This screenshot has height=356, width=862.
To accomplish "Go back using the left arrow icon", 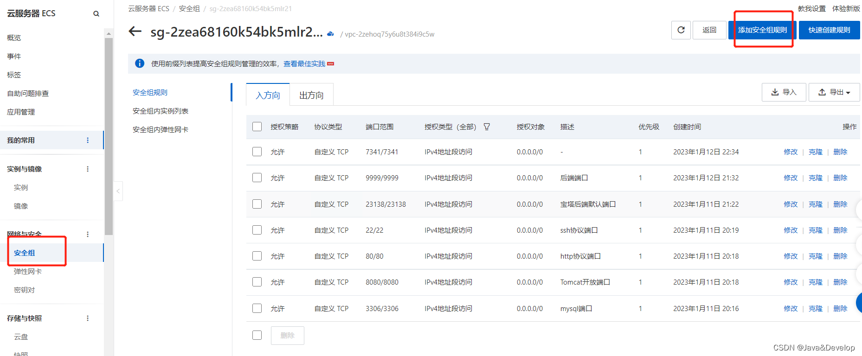I will (135, 32).
